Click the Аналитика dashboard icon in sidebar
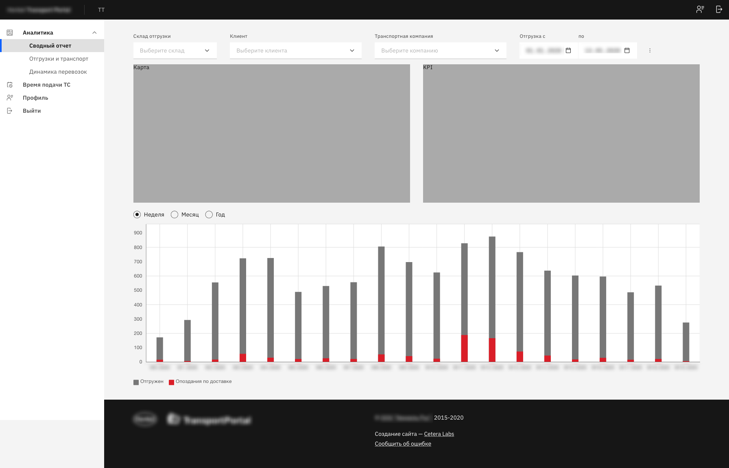 pos(10,33)
